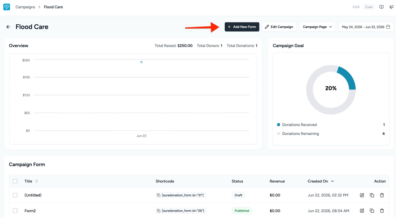Image resolution: width=396 pixels, height=218 pixels.
Task: Open the Campaign Page dropdown
Action: (317, 27)
